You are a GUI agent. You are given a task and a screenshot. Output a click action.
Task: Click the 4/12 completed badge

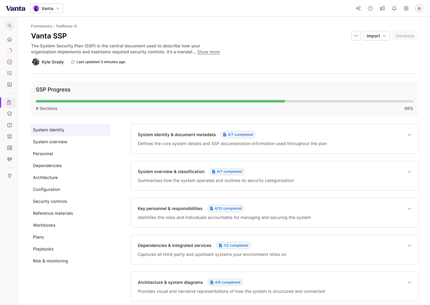[226, 208]
